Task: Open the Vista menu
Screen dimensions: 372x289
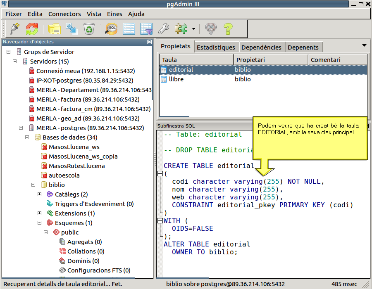Action: tap(94, 14)
